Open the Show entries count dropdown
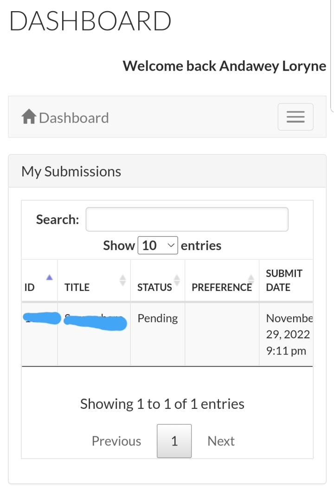 coord(158,245)
